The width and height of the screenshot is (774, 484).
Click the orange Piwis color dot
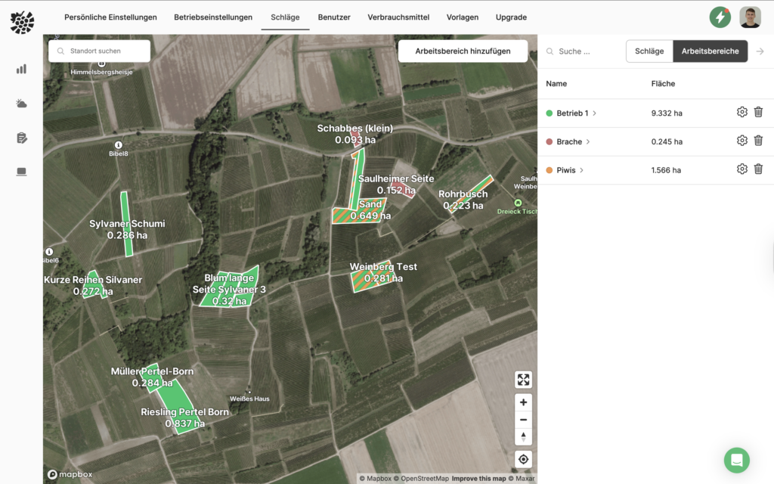[550, 171]
